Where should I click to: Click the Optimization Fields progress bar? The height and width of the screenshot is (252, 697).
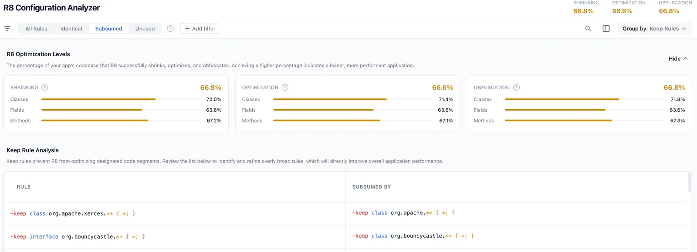coord(352,110)
